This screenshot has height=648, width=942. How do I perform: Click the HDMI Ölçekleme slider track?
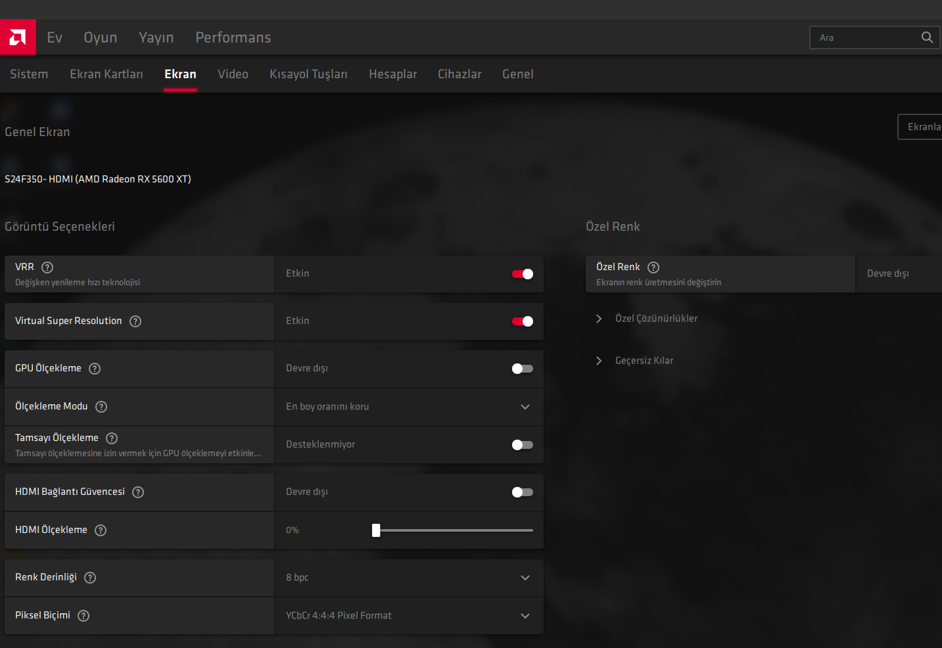coord(454,530)
